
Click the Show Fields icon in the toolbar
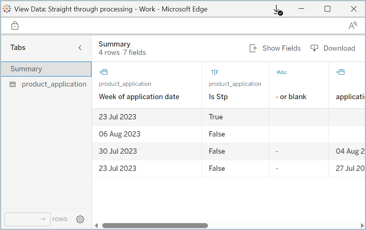(253, 48)
